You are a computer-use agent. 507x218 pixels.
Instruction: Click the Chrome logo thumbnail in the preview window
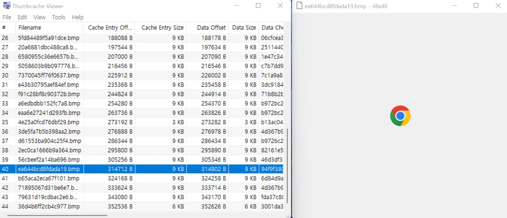[400, 116]
